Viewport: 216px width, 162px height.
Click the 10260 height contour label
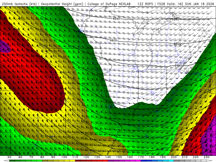coord(175,147)
